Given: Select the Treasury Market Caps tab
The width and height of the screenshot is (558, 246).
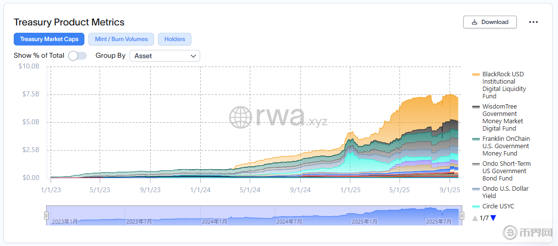Looking at the screenshot, I should coord(49,39).
